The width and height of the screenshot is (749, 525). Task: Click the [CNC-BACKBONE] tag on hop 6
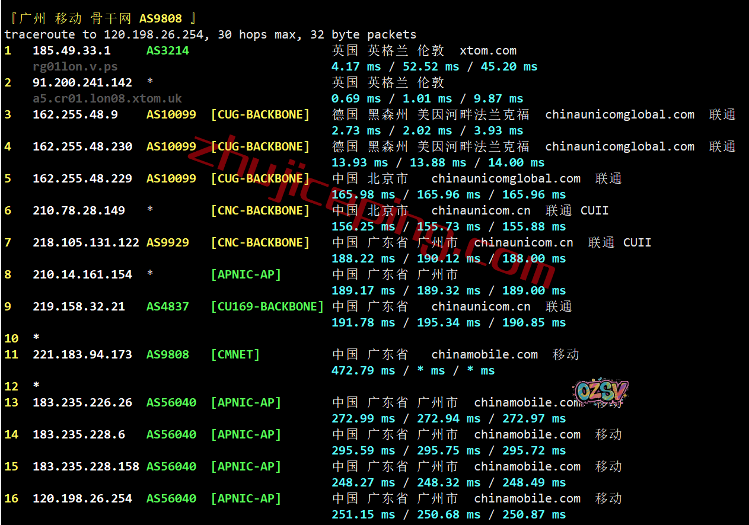point(260,211)
